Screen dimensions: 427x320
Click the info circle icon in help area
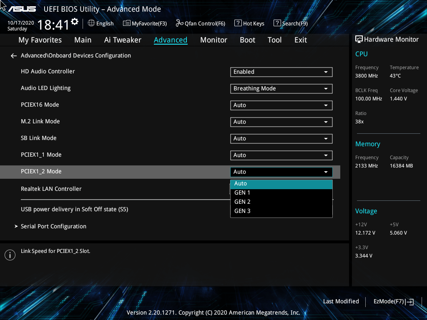[x=10, y=255]
